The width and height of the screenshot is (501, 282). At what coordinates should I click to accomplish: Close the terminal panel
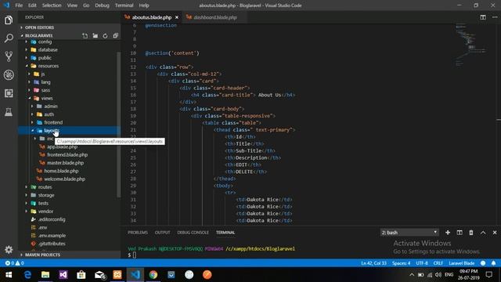[x=495, y=233]
